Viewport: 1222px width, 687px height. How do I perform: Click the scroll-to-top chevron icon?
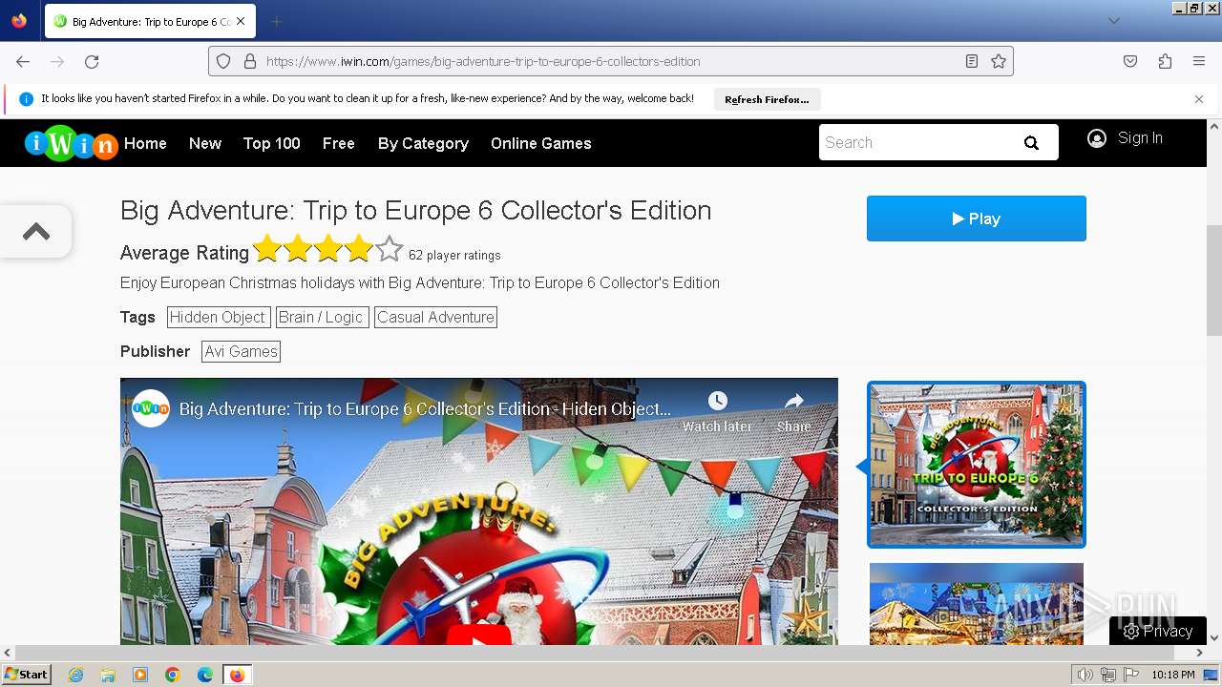pyautogui.click(x=36, y=231)
